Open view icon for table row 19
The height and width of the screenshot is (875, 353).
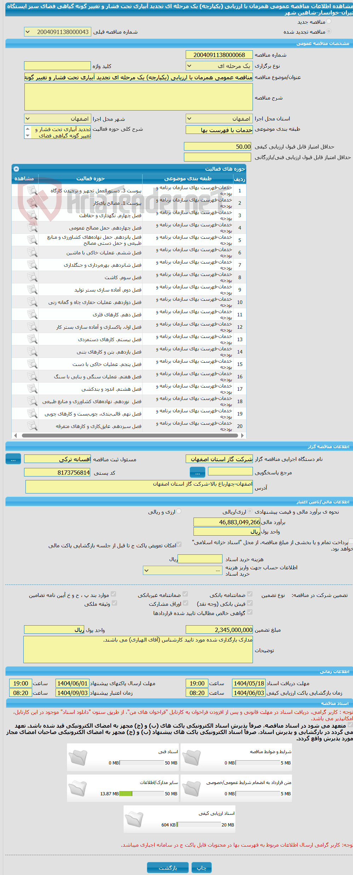coord(32,414)
